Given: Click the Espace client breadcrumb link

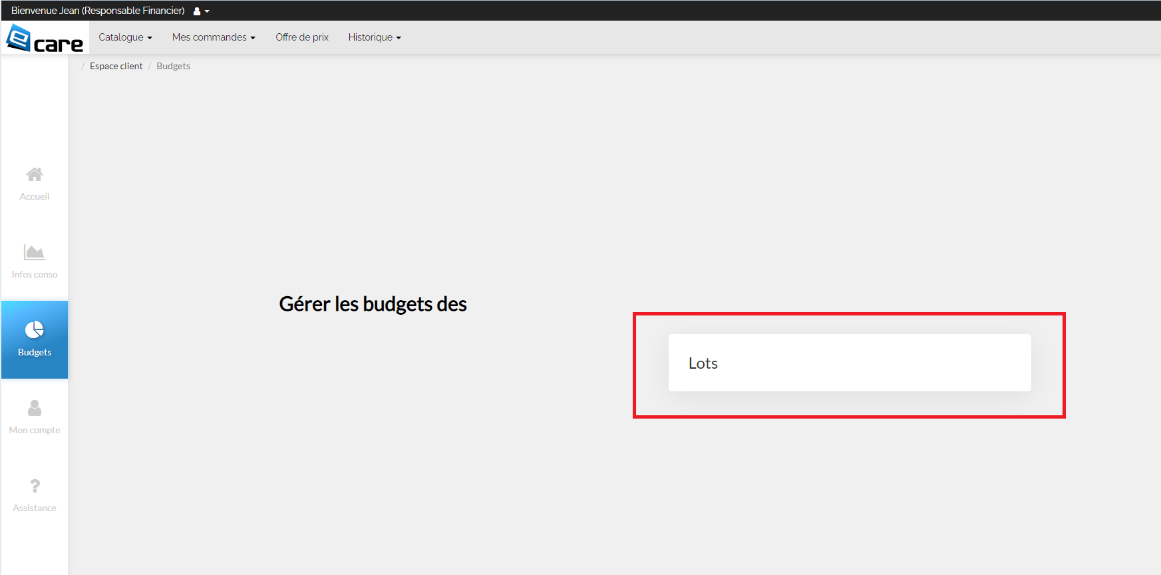Looking at the screenshot, I should pyautogui.click(x=116, y=66).
